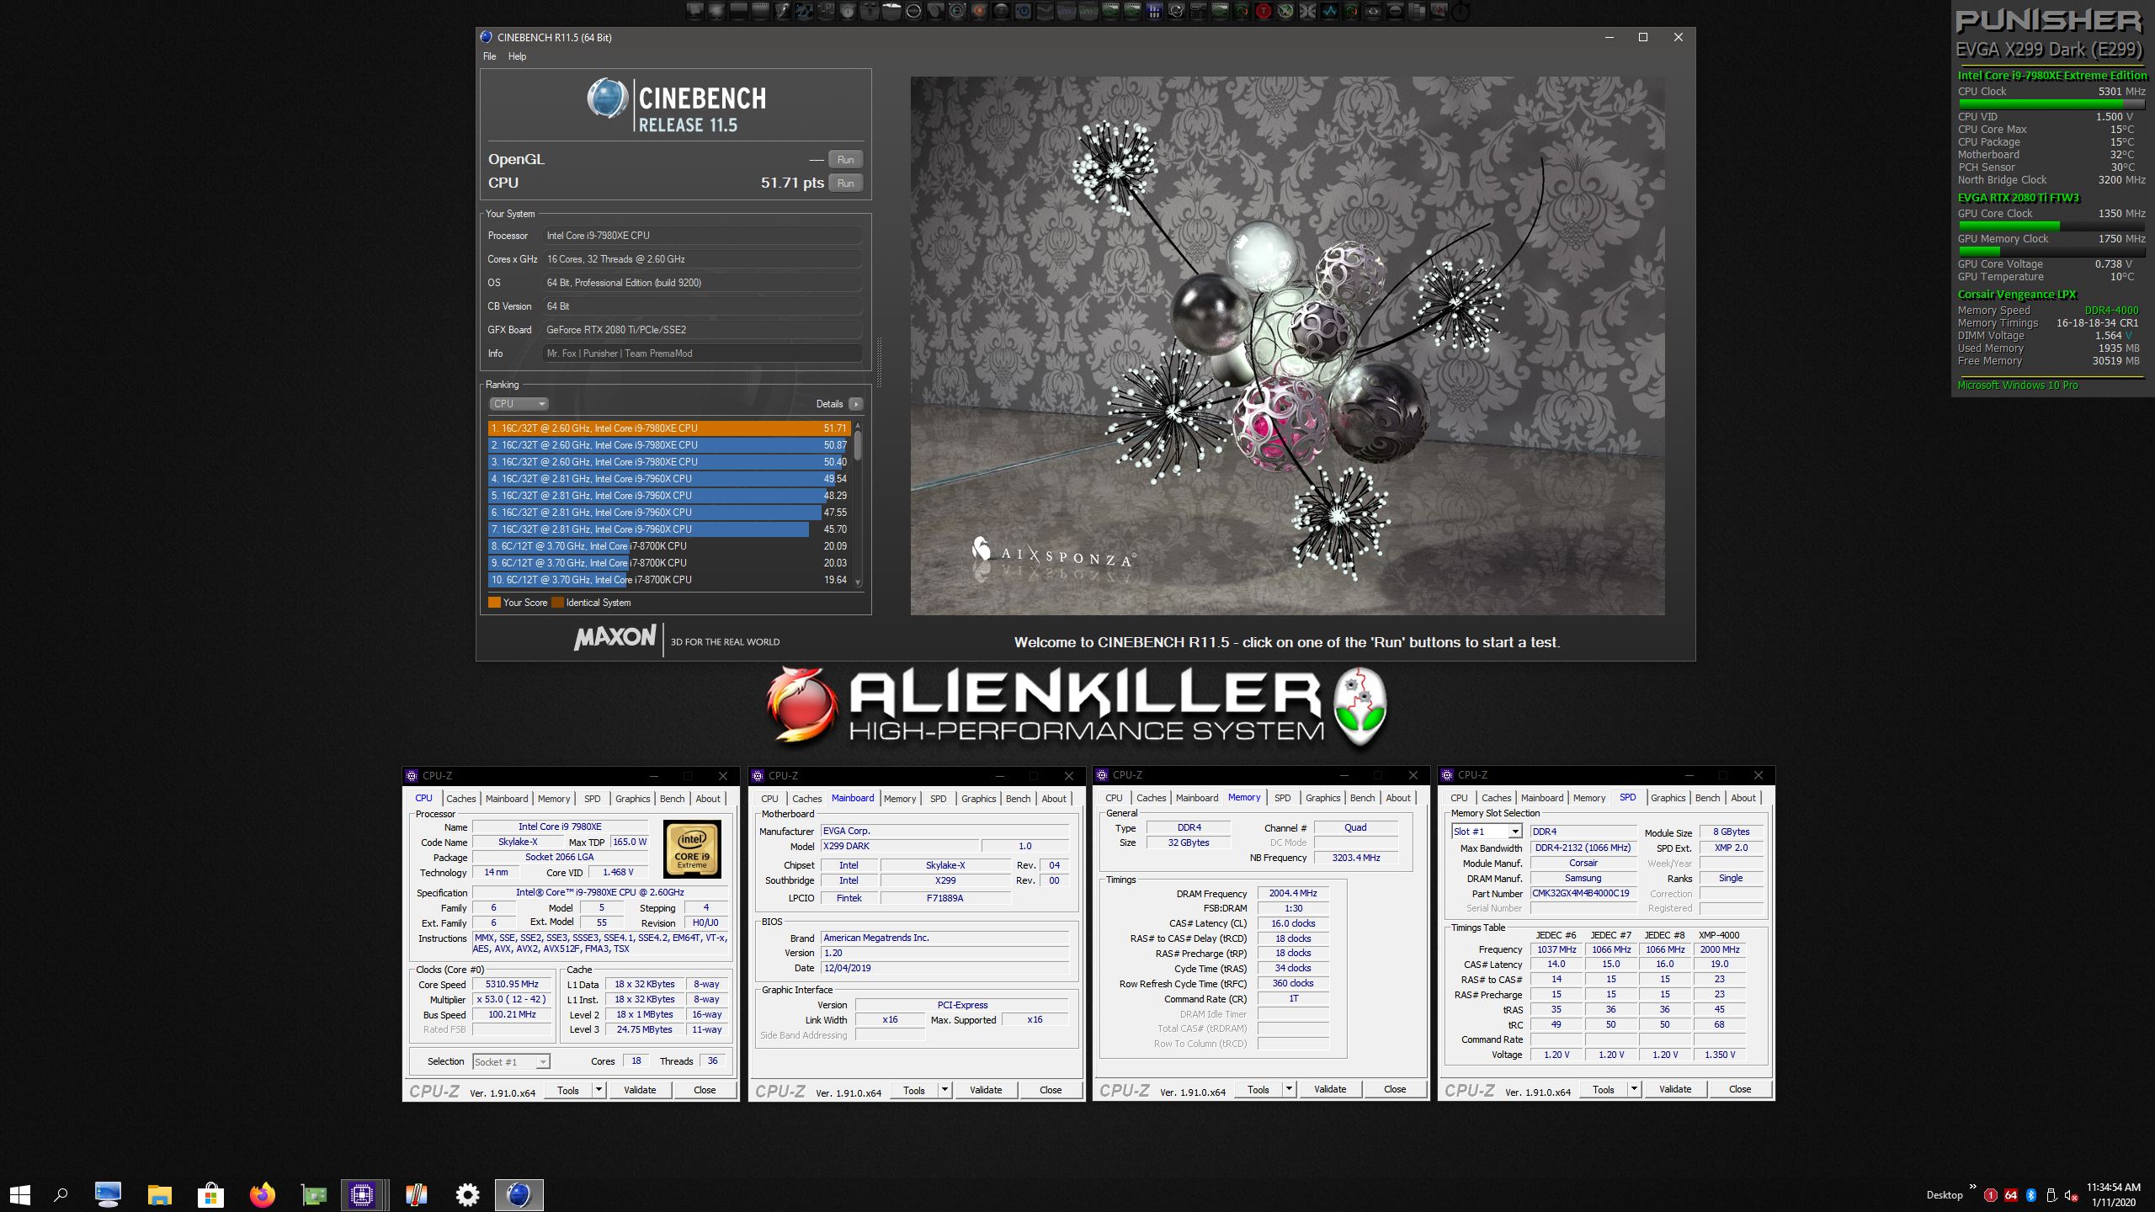This screenshot has width=2155, height=1212.
Task: Launch Firefox from the taskbar
Action: click(263, 1194)
